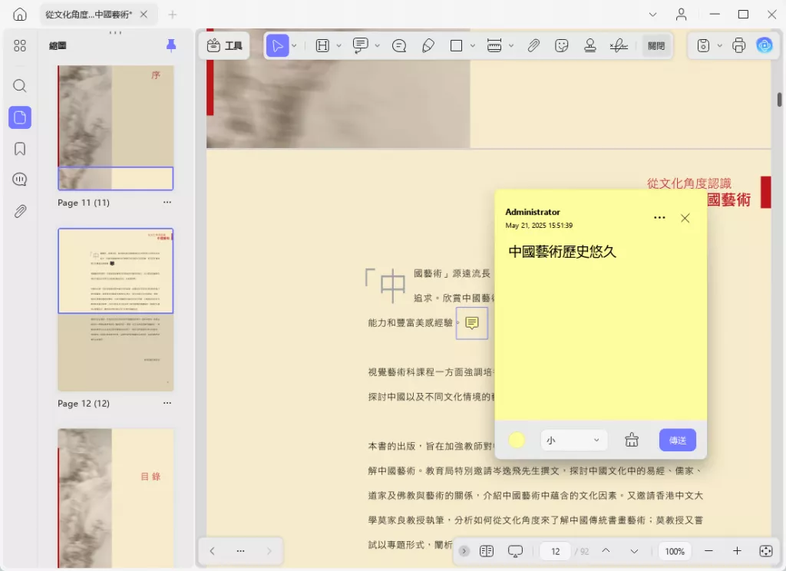Expand the highlight tool options arrow
This screenshot has width=786, height=571.
pos(339,46)
